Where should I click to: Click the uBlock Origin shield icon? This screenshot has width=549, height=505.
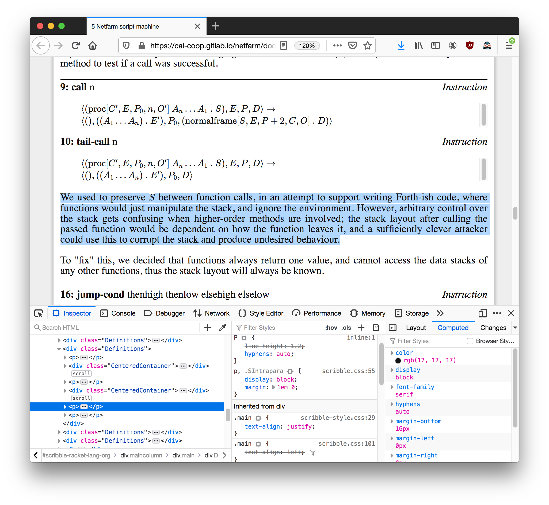pos(470,46)
